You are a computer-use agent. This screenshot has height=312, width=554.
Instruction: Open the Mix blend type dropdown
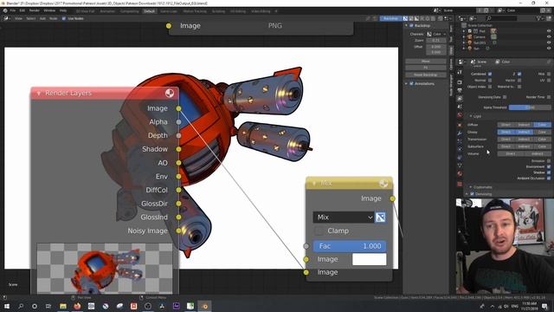click(344, 218)
